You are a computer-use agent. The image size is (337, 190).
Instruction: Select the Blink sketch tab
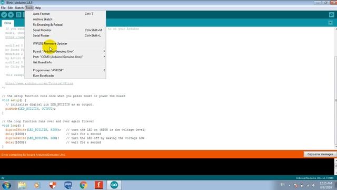8,23
